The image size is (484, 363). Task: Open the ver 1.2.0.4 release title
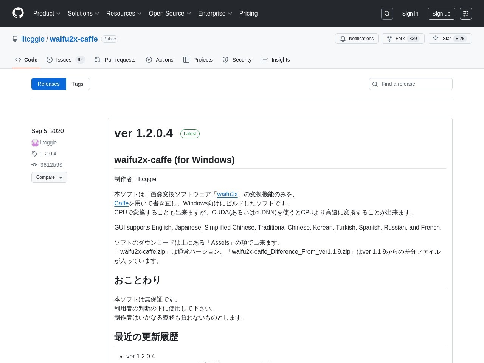click(x=144, y=133)
